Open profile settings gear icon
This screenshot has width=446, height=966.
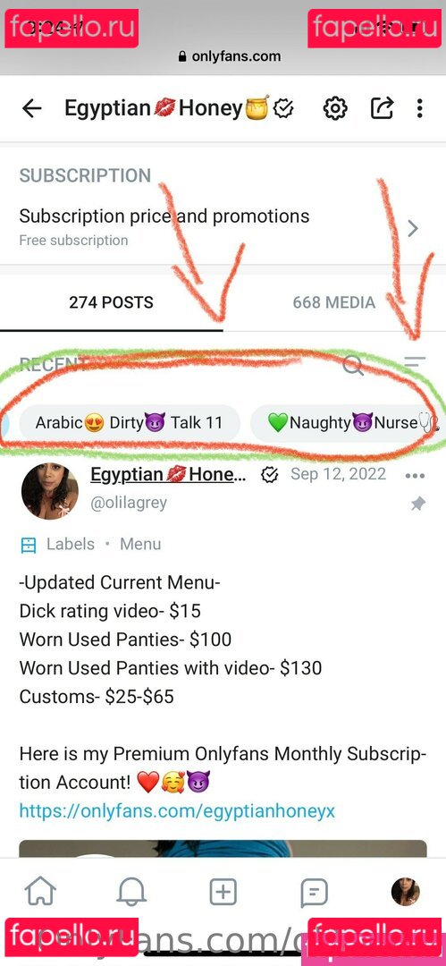(x=335, y=109)
